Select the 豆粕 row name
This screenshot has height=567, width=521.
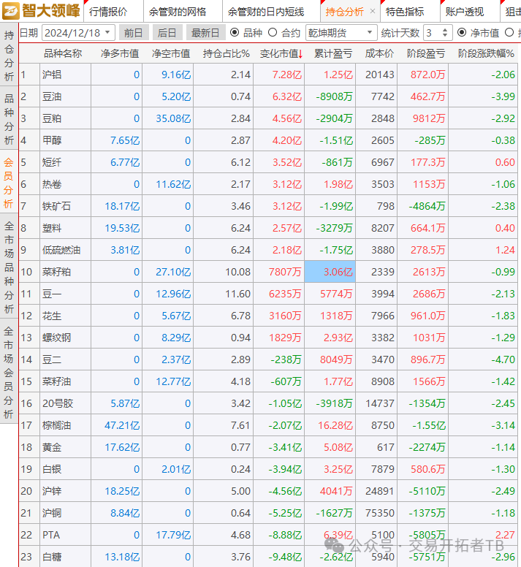click(52, 118)
